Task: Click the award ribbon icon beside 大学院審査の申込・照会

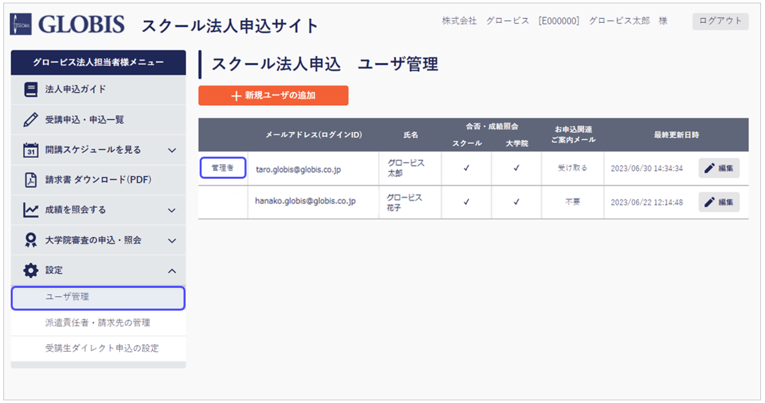Action: 31,240
